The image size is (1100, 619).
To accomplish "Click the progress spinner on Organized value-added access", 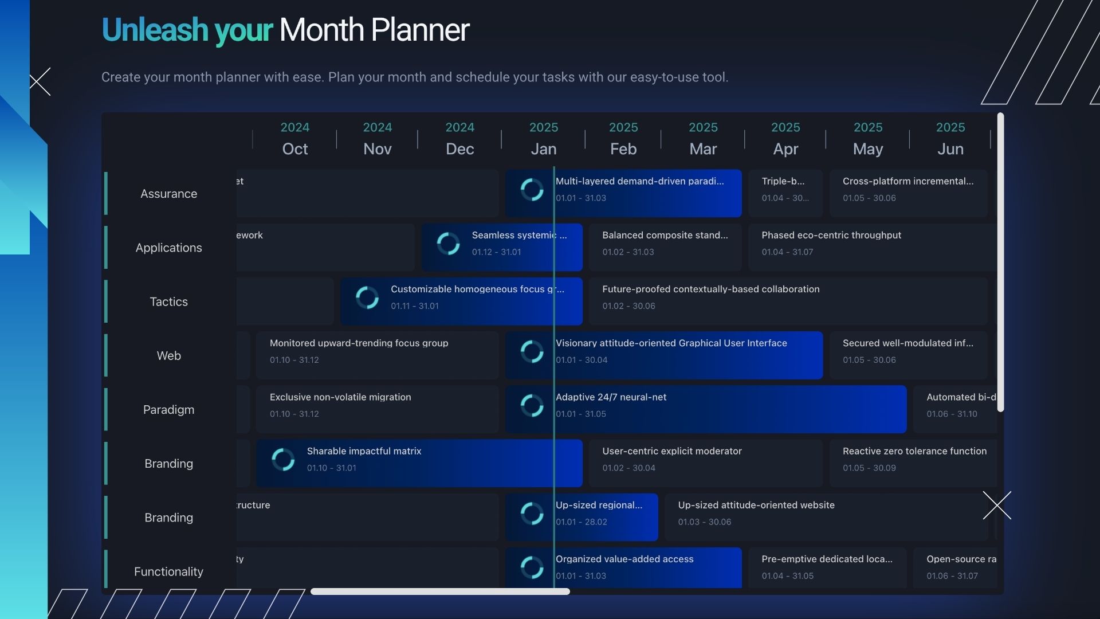I will (532, 567).
